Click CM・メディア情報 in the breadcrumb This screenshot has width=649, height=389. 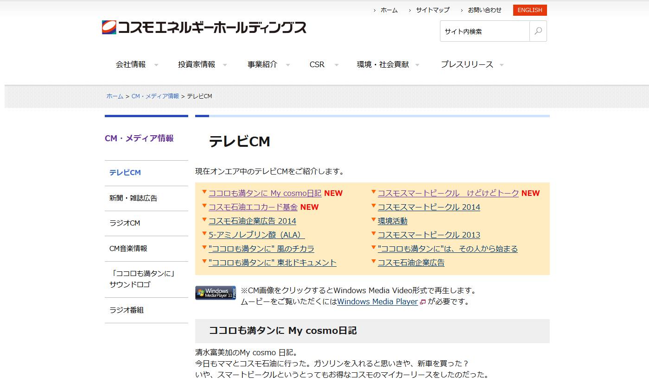coord(155,96)
